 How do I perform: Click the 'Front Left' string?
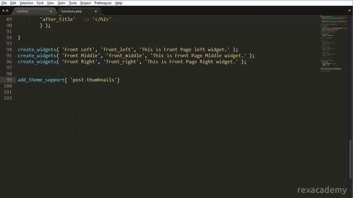[78, 50]
